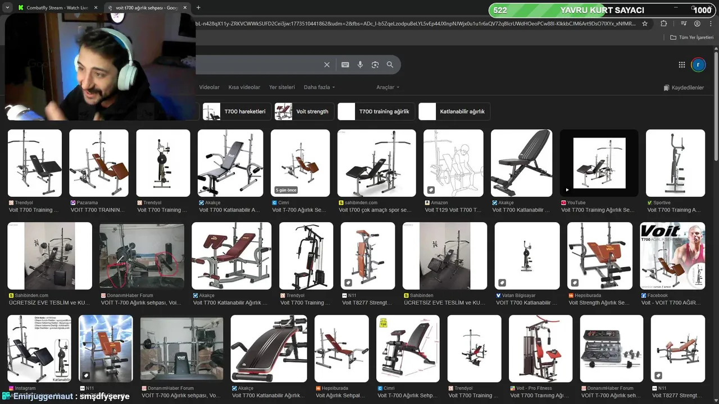Open the sahibinden.com 'Voit t700 çok amaçlı' link
The height and width of the screenshot is (404, 719).
[375, 210]
